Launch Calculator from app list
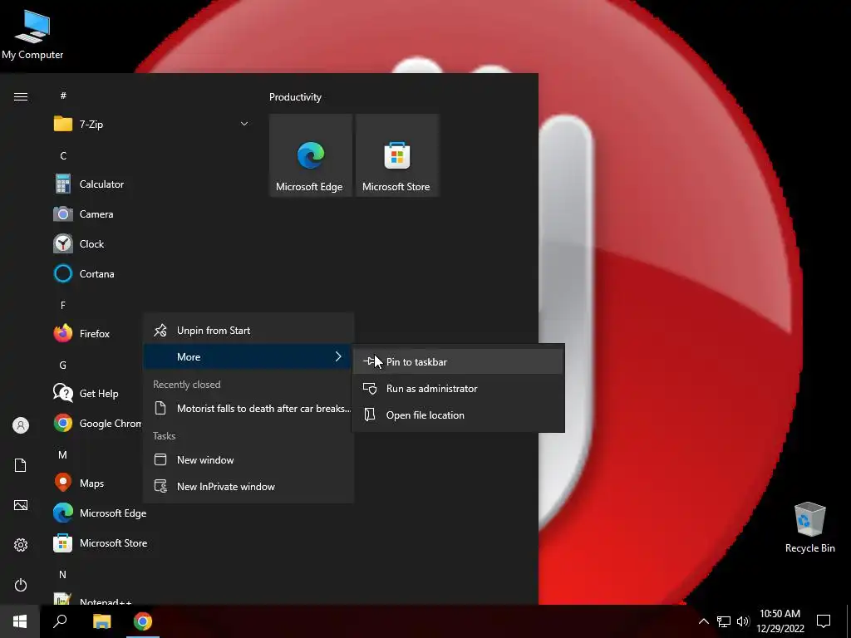The height and width of the screenshot is (638, 851). coord(150,184)
